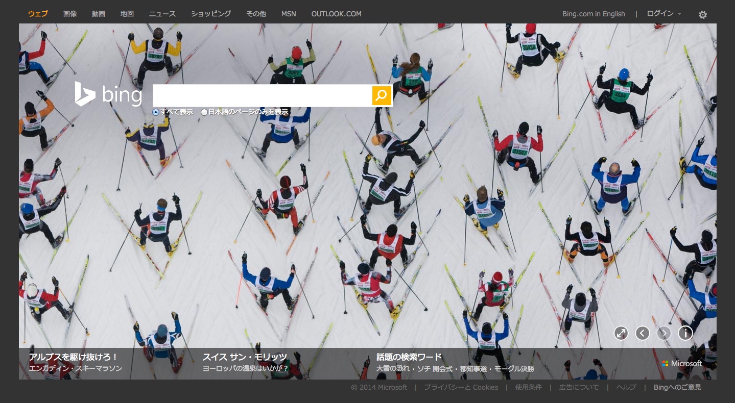Expand the ログイン dropdown
This screenshot has height=403, width=735.
pyautogui.click(x=663, y=14)
